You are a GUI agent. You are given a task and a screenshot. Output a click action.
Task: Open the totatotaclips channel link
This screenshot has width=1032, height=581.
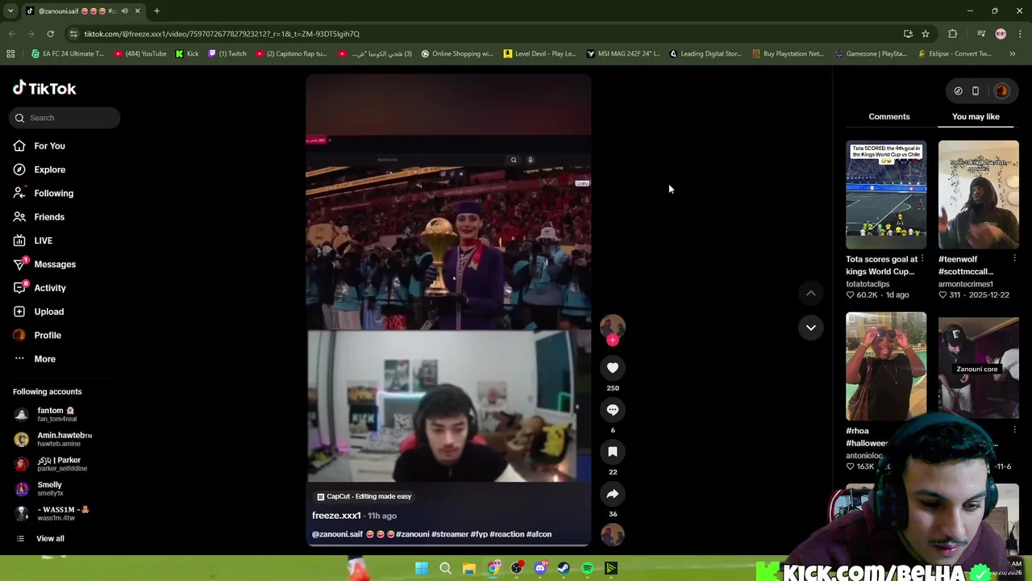click(868, 284)
